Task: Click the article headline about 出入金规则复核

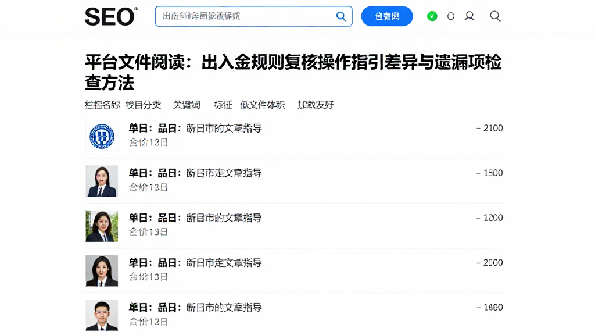Action: tap(293, 72)
